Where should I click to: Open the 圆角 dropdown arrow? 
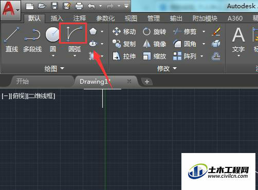point(204,44)
